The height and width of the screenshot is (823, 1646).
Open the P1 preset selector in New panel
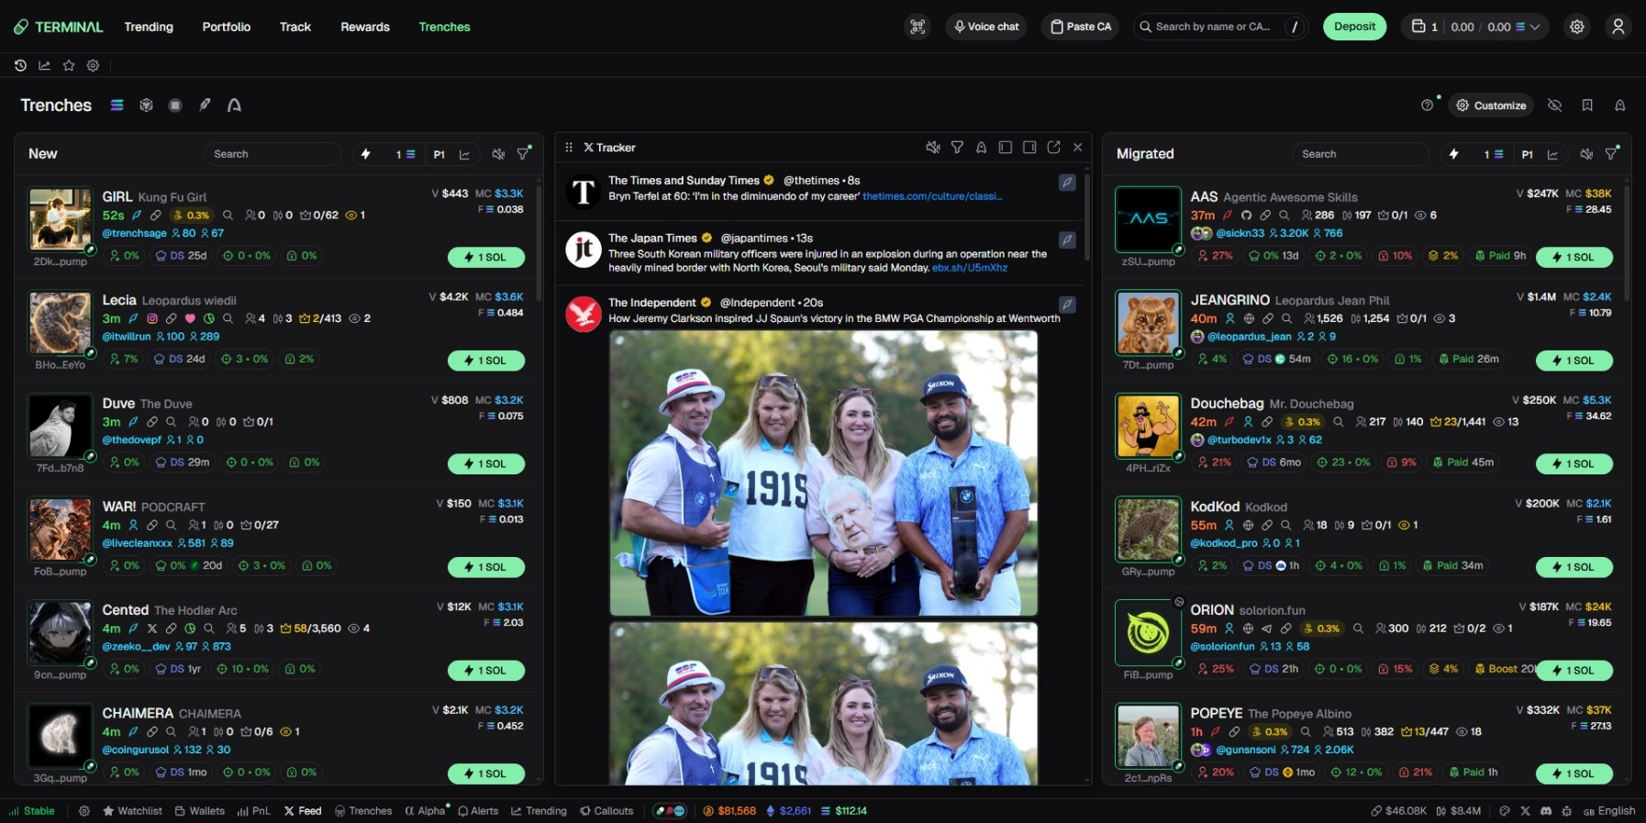(439, 154)
